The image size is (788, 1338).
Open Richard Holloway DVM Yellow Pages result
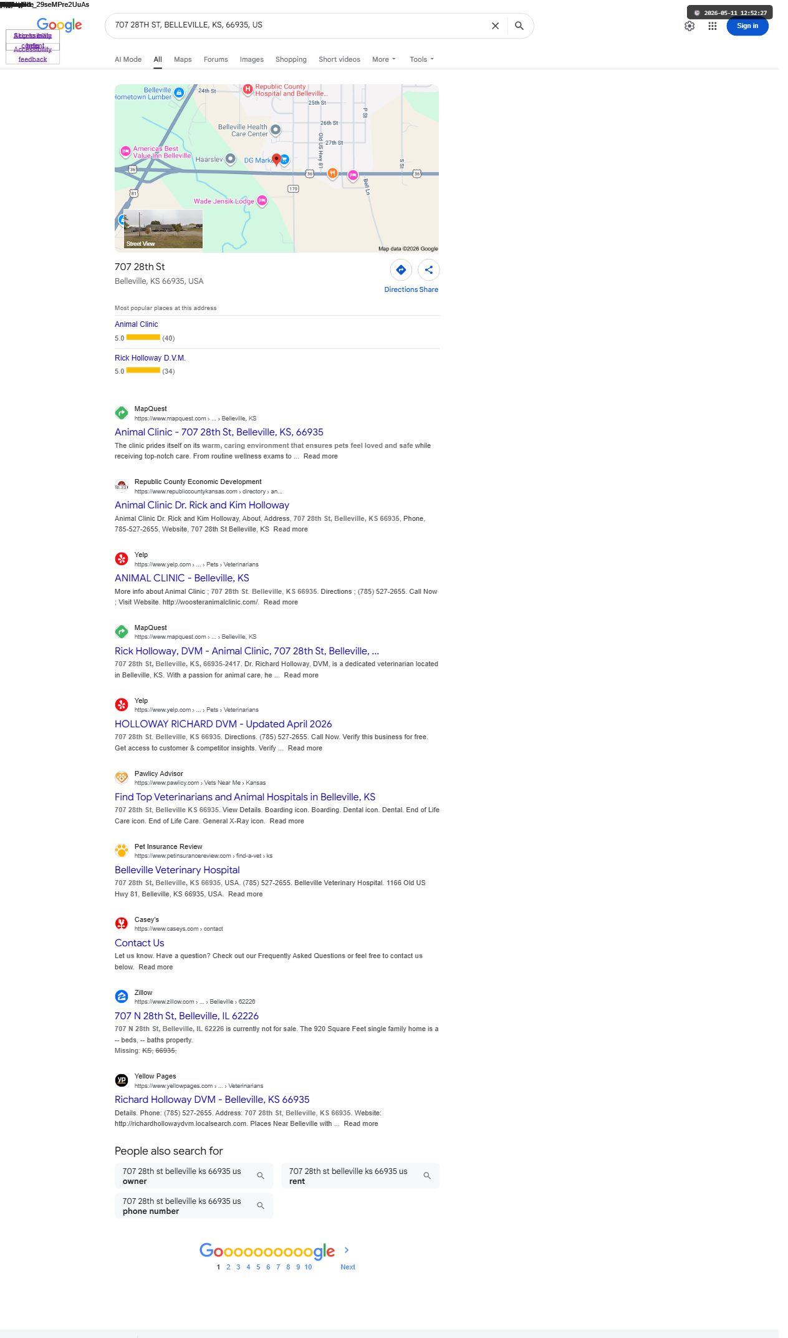[212, 1100]
